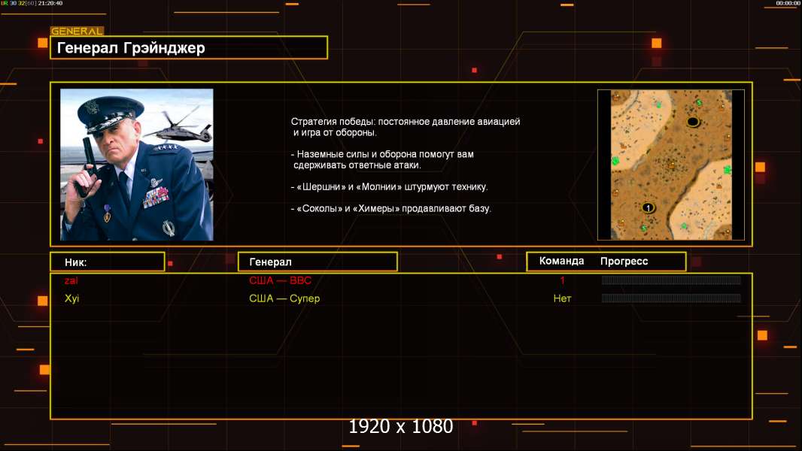Click Xyi's loading progress bar
Viewport: 802px width, 451px height.
pos(671,298)
